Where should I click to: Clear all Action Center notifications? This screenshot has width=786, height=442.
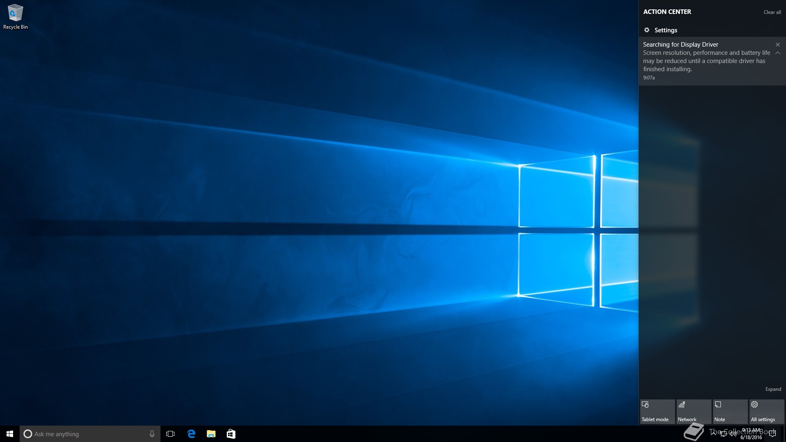tap(772, 12)
